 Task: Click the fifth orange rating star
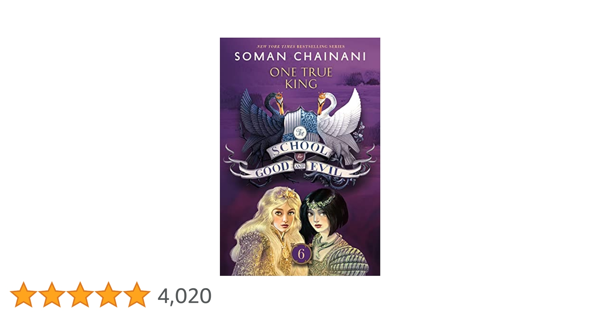point(137,295)
